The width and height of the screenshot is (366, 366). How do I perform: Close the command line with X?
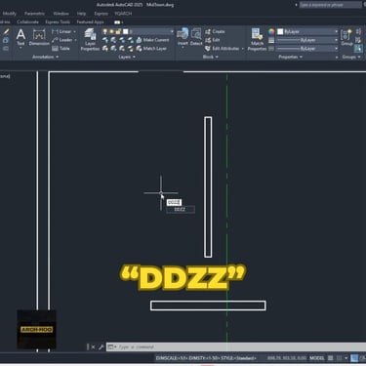pos(93,347)
